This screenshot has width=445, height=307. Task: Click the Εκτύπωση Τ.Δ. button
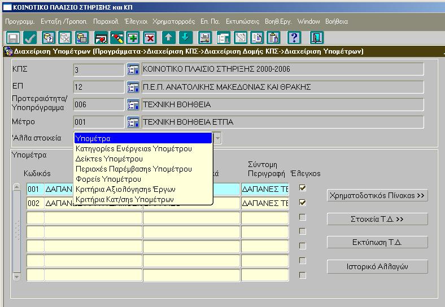point(377,242)
